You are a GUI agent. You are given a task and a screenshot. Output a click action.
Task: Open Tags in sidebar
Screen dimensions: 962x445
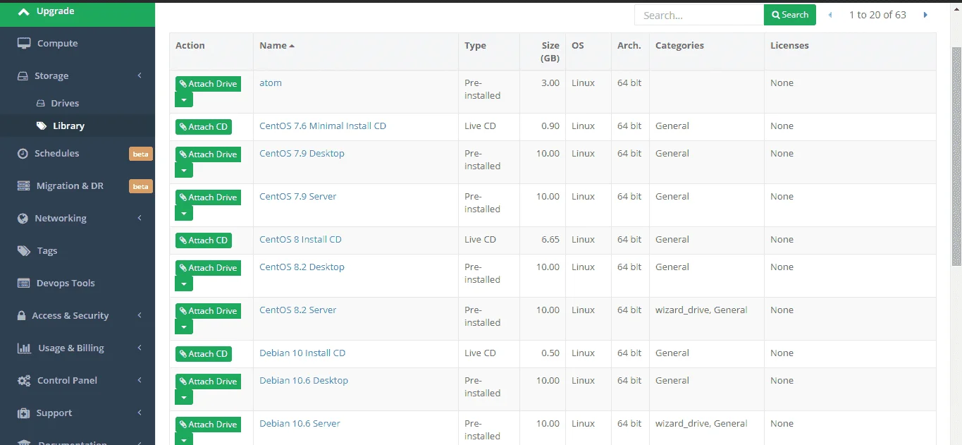pyautogui.click(x=78, y=250)
